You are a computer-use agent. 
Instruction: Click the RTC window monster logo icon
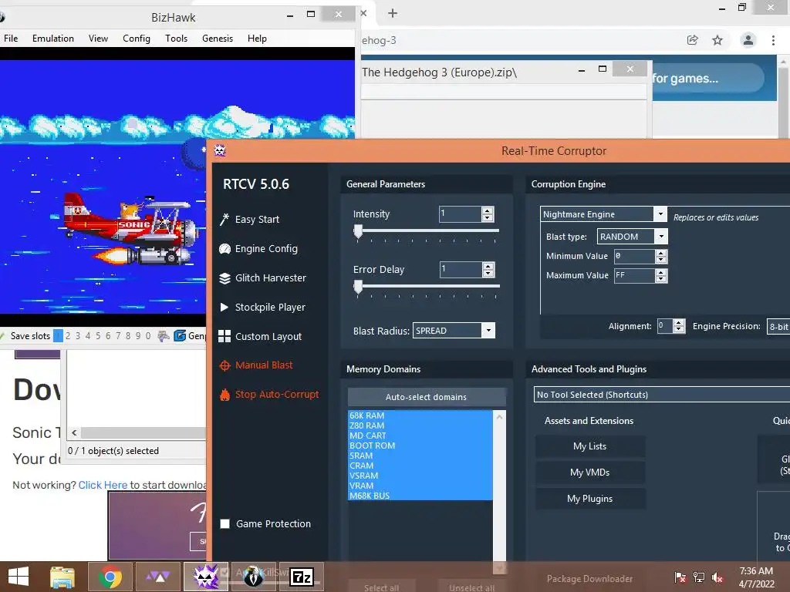coord(220,150)
